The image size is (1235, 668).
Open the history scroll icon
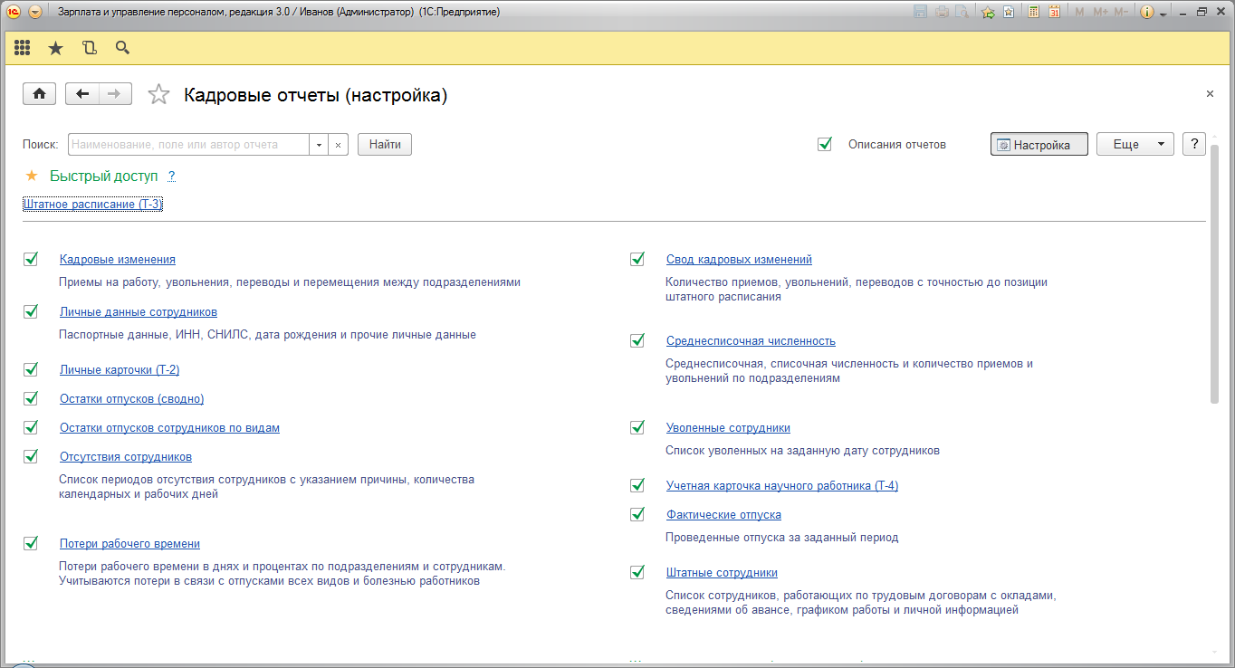pyautogui.click(x=89, y=48)
